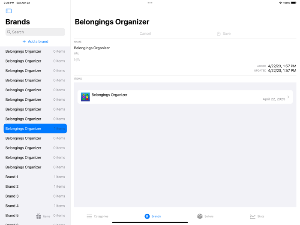Screen dimensions: 300x225
Task: Switch to the Sellers tab
Action: click(x=205, y=216)
